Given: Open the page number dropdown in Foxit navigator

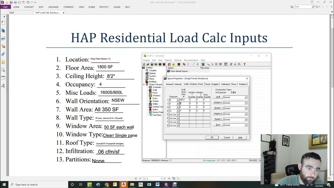Looking at the screenshot, I should 161,178.
